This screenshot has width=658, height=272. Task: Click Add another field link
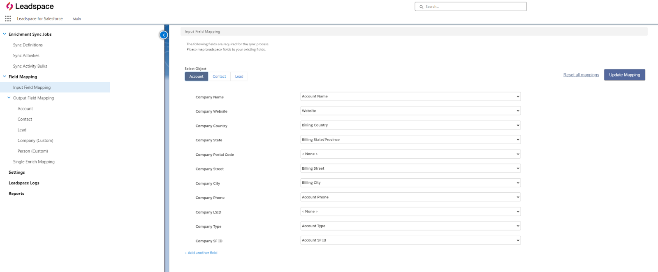point(201,253)
